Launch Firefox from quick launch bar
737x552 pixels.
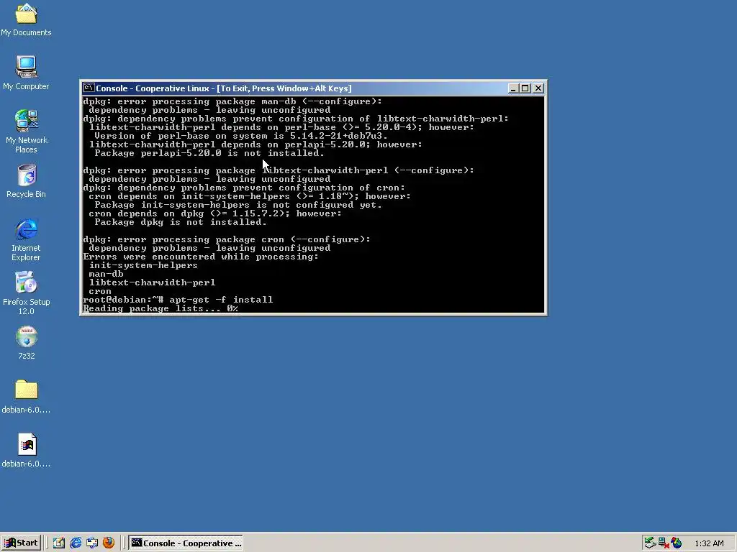pos(109,543)
